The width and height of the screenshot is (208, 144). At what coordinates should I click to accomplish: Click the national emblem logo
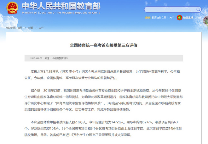[x=12, y=8]
